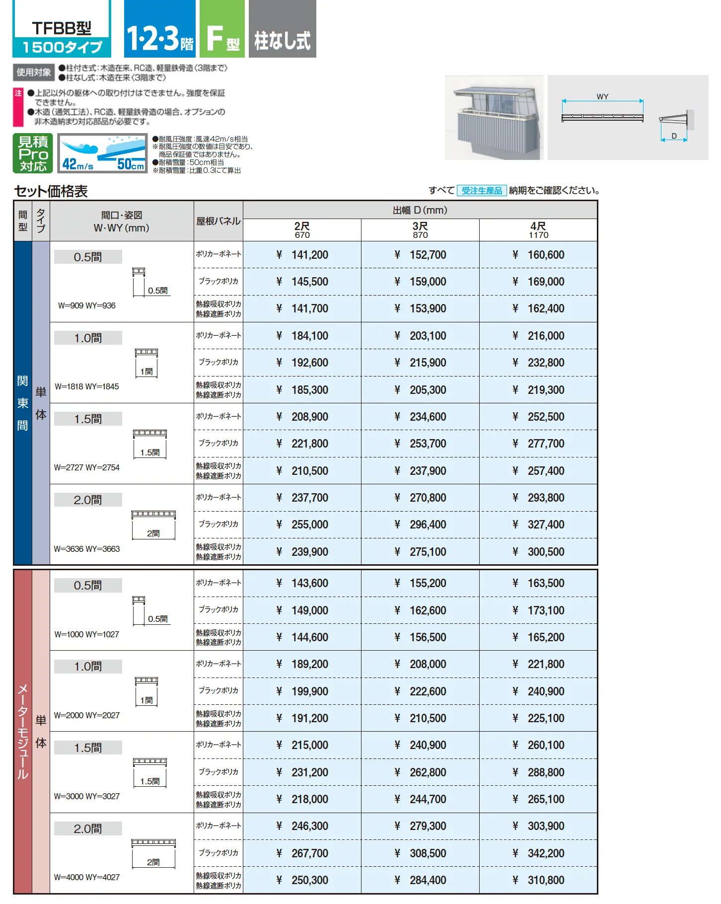Click the price ¥145,500

(x=302, y=282)
